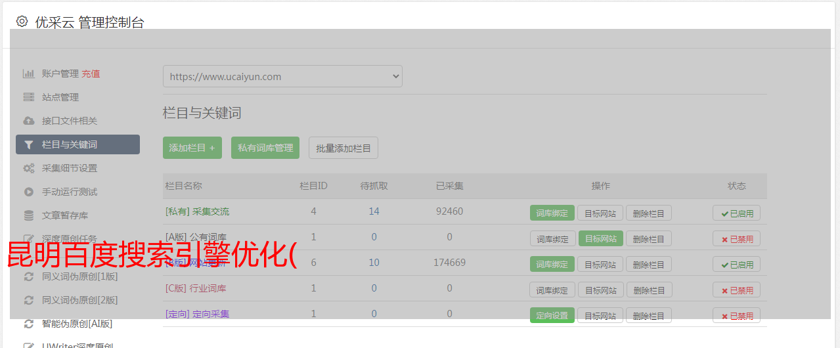Click the gears icon for 采集细节设置

[x=28, y=168]
